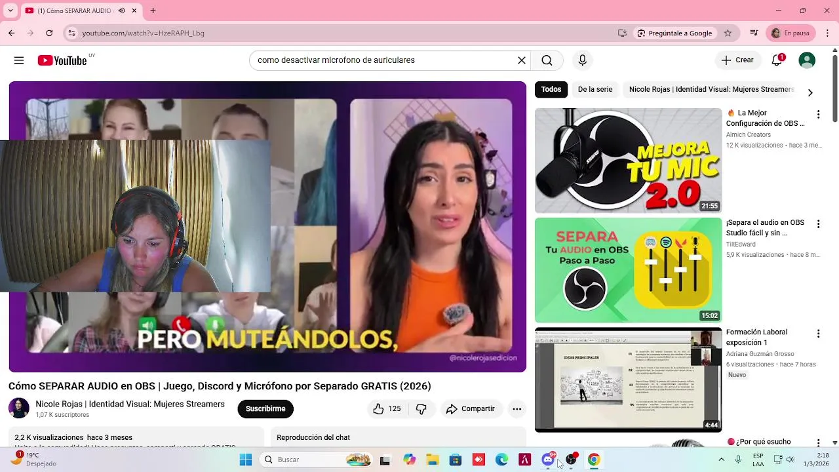Go back with the browser back arrow
The image size is (839, 472).
click(11, 33)
